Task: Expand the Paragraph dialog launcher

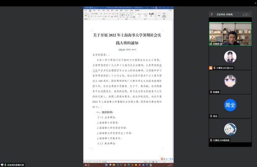Action: (x=135, y=19)
